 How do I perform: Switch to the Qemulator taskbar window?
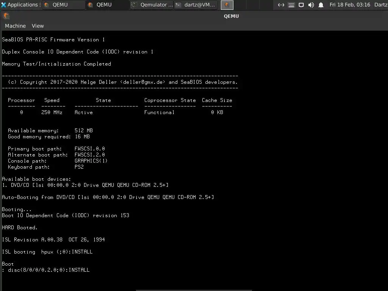[152, 5]
